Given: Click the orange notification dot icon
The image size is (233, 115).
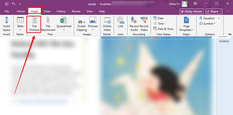Looking at the screenshot, I should [x=227, y=11].
